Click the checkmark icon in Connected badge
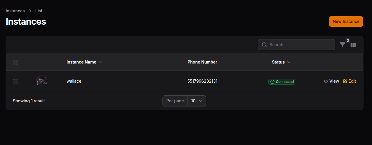 tap(272, 82)
